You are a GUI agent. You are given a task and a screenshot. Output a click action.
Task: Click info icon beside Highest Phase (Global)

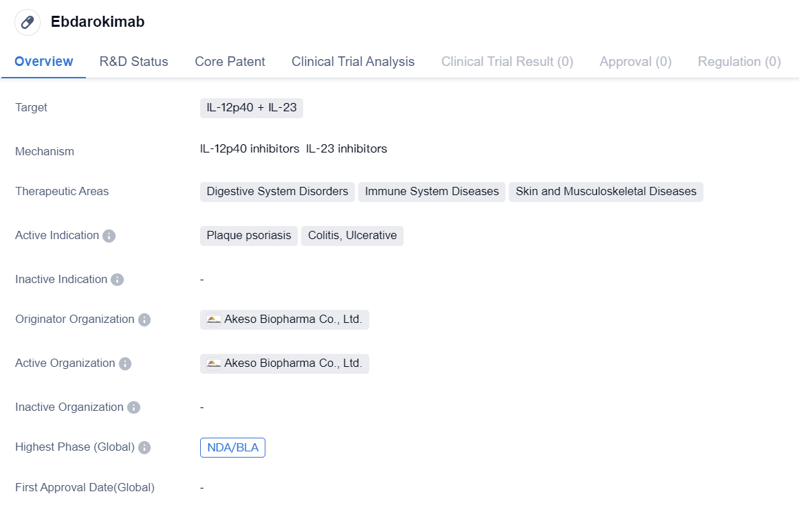tap(144, 447)
